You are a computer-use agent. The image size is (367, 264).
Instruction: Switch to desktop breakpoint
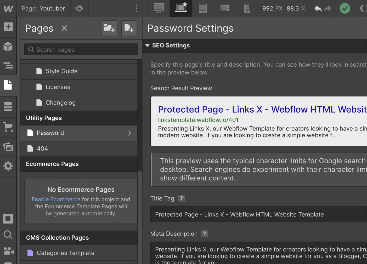click(x=159, y=8)
